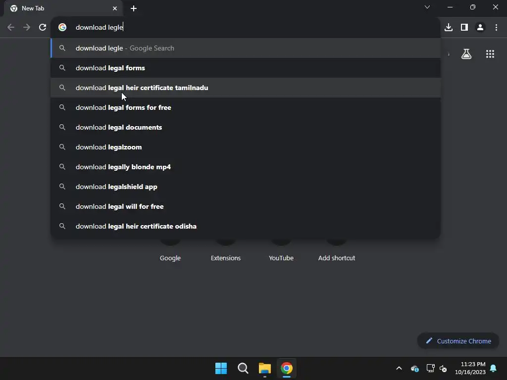
Task: Pick suggestion 'download legalzoom'
Action: tap(246, 147)
